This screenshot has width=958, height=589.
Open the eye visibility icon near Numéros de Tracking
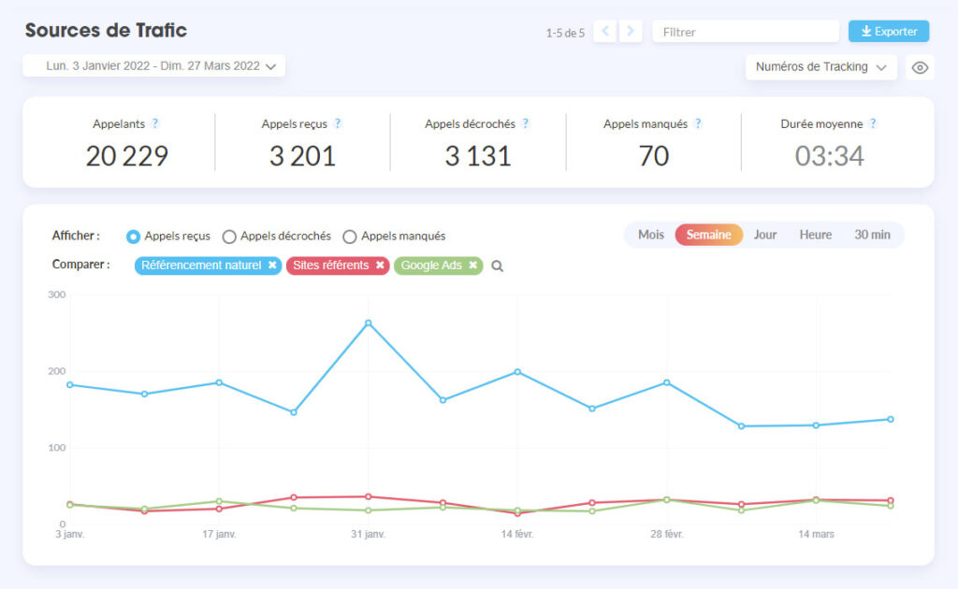click(x=920, y=66)
